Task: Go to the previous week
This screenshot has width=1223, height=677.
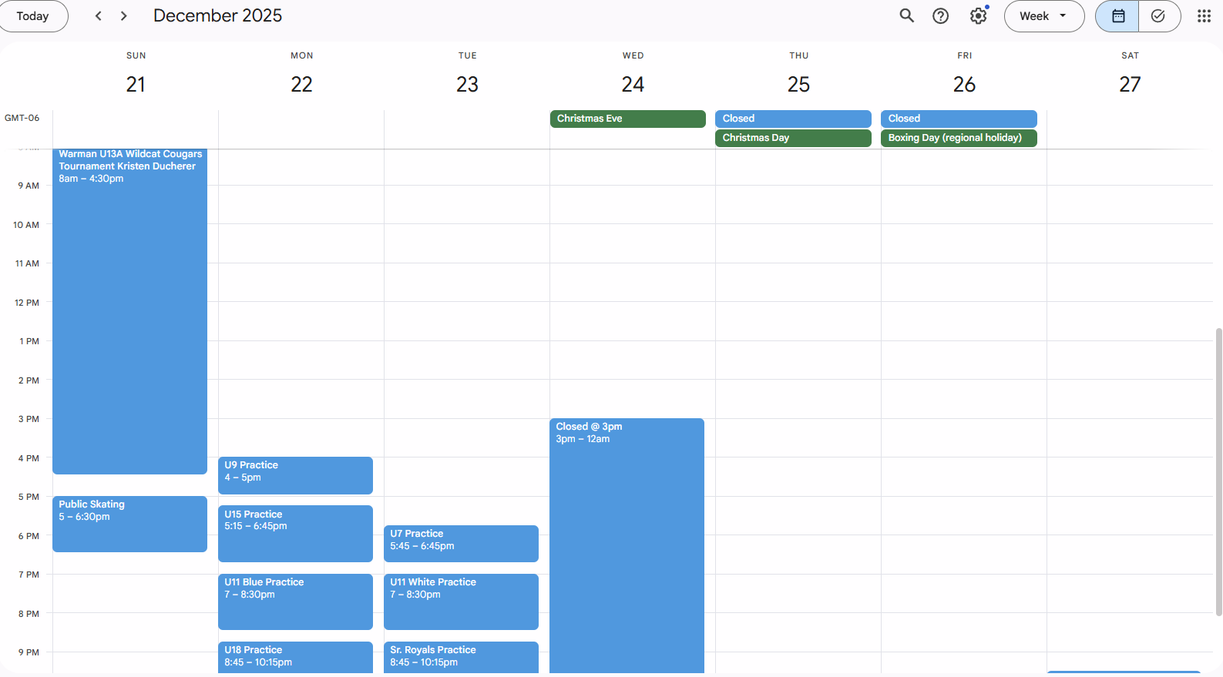Action: tap(98, 16)
